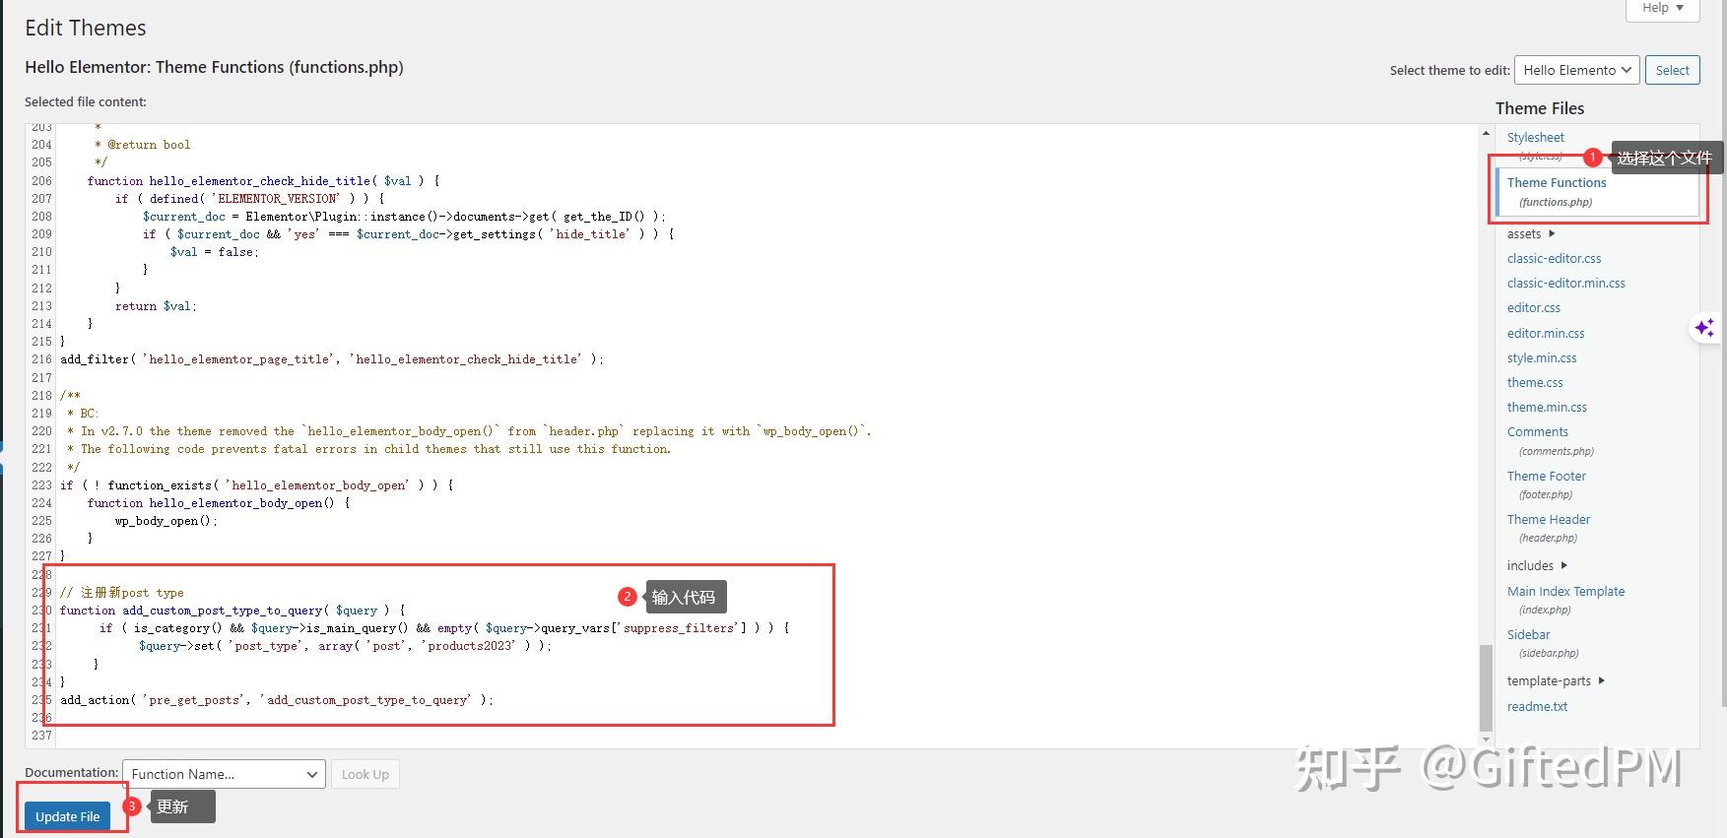This screenshot has width=1727, height=838.
Task: Open style.min.css file
Action: click(1542, 358)
